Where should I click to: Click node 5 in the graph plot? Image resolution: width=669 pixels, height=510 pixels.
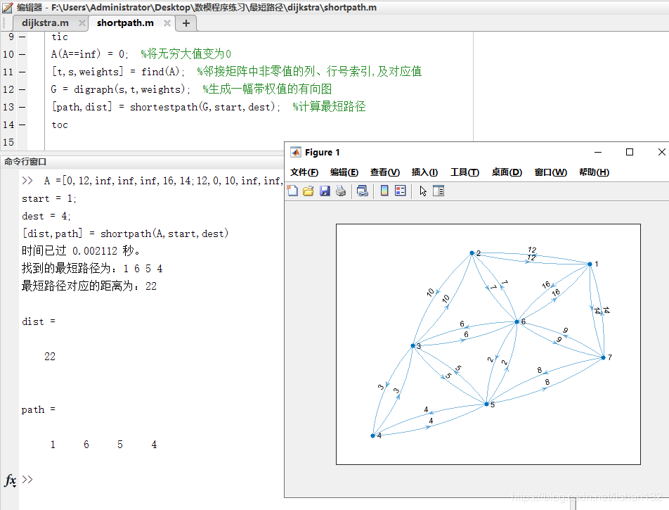coord(486,404)
